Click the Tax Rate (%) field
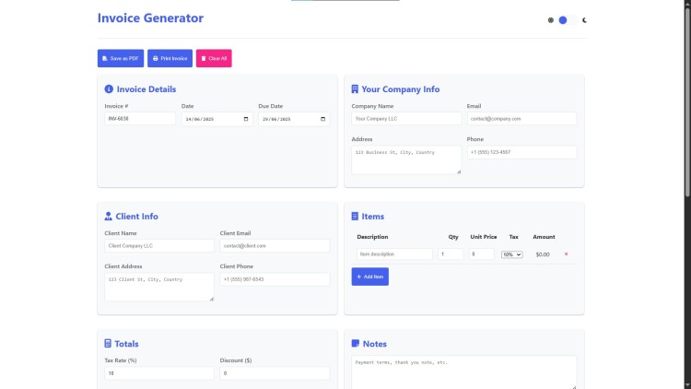This screenshot has width=691, height=389. [x=159, y=373]
